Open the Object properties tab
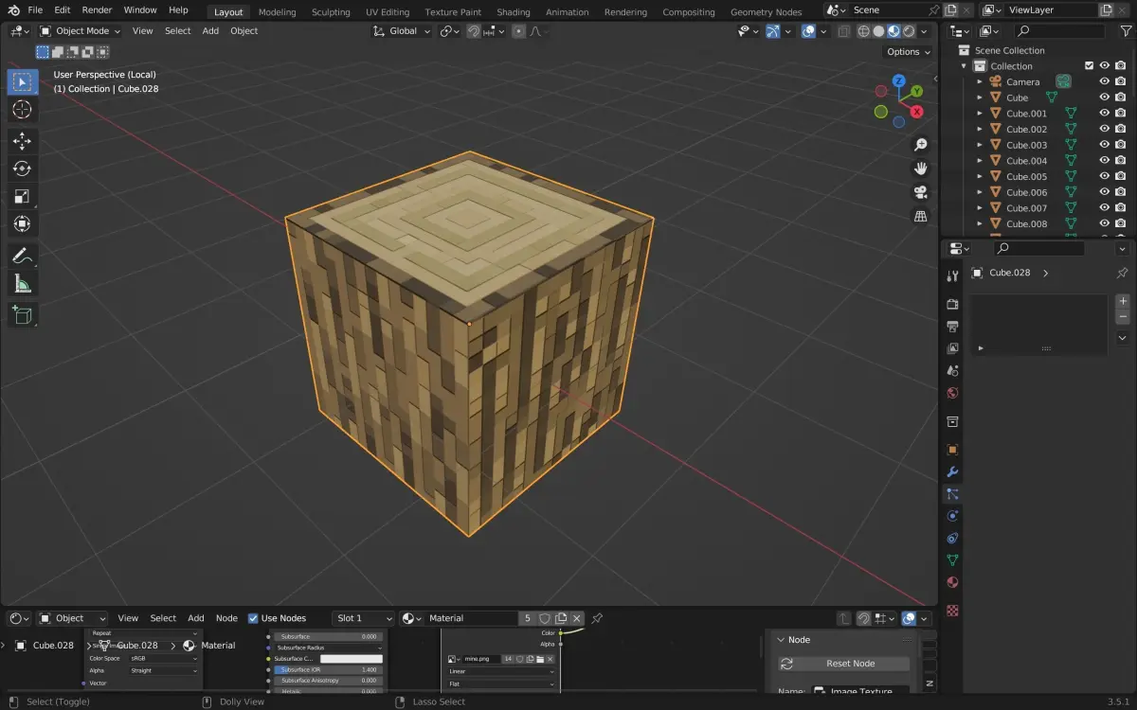Viewport: 1137px width, 710px height. pyautogui.click(x=952, y=450)
